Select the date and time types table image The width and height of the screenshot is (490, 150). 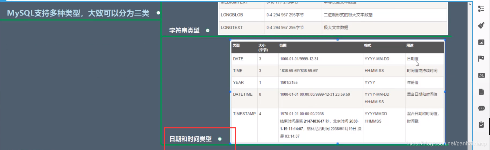point(337,92)
